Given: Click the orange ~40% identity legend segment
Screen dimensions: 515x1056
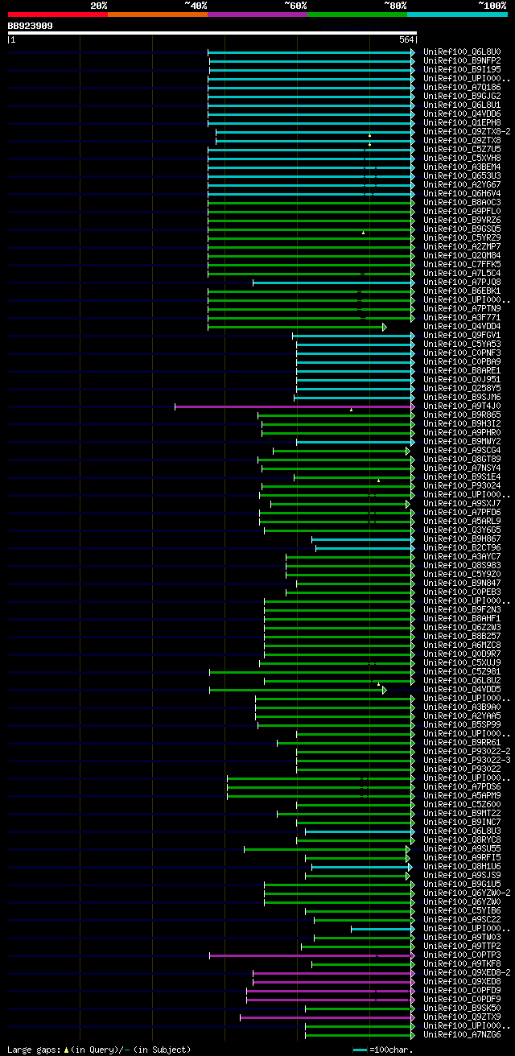Looking at the screenshot, I should (158, 14).
